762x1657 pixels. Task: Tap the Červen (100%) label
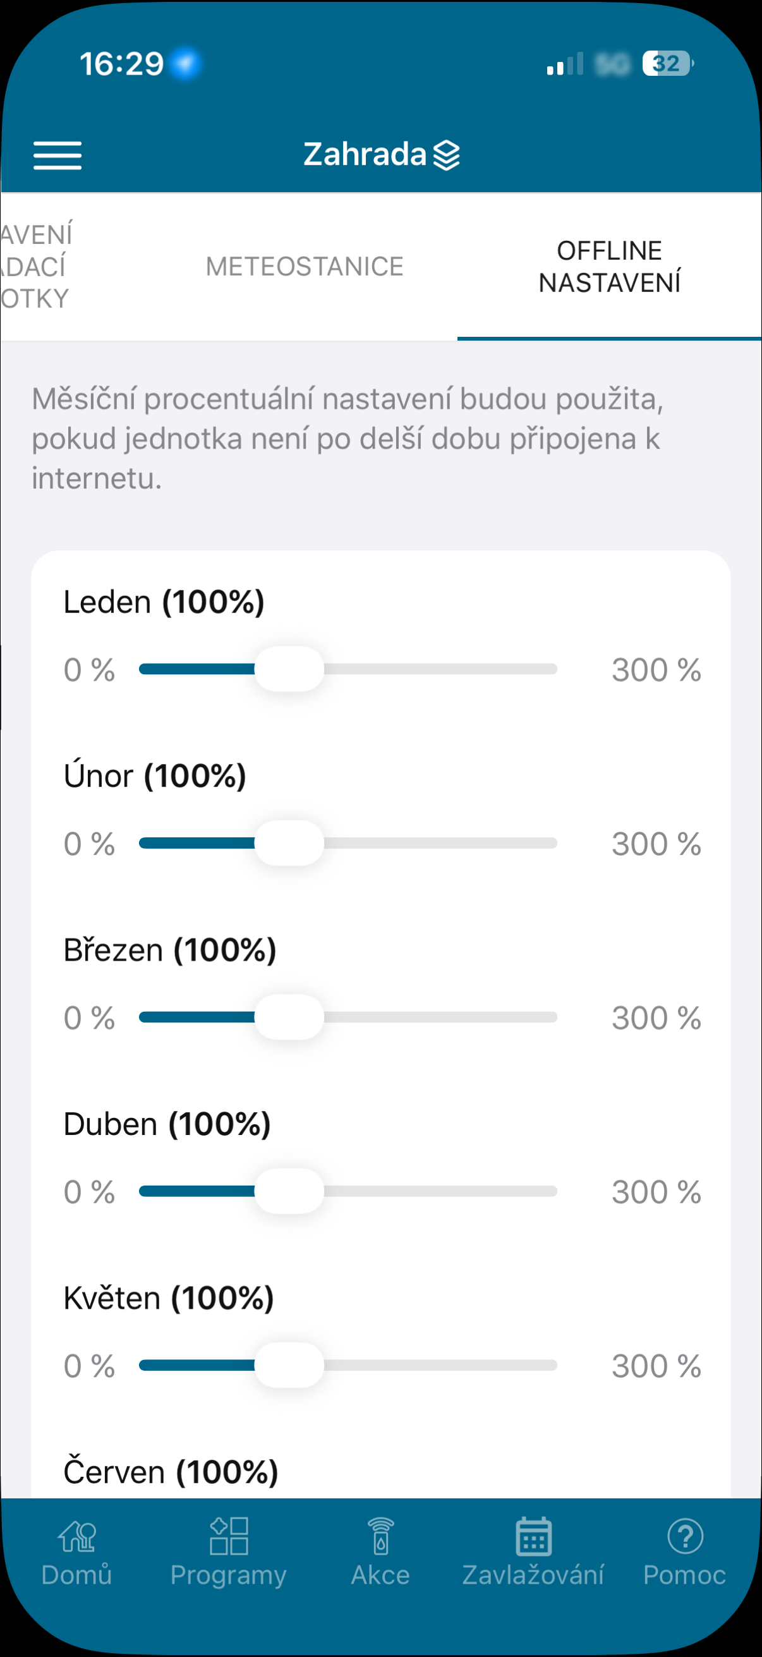(x=171, y=1472)
